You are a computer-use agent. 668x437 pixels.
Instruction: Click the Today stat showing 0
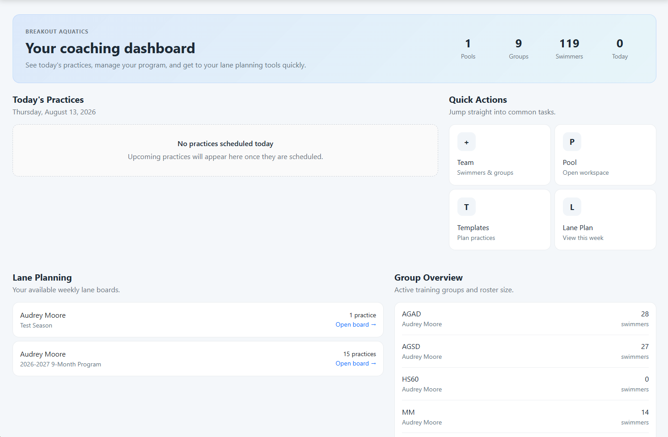click(x=620, y=49)
